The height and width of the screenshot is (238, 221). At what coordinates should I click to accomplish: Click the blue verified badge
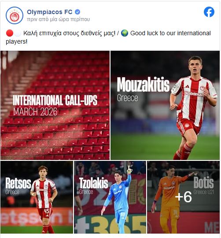(77, 12)
